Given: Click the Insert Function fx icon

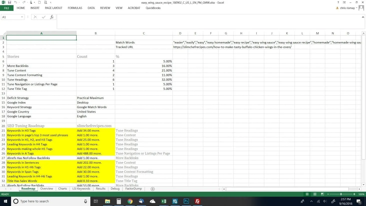Looking at the screenshot, I should click(x=52, y=17).
